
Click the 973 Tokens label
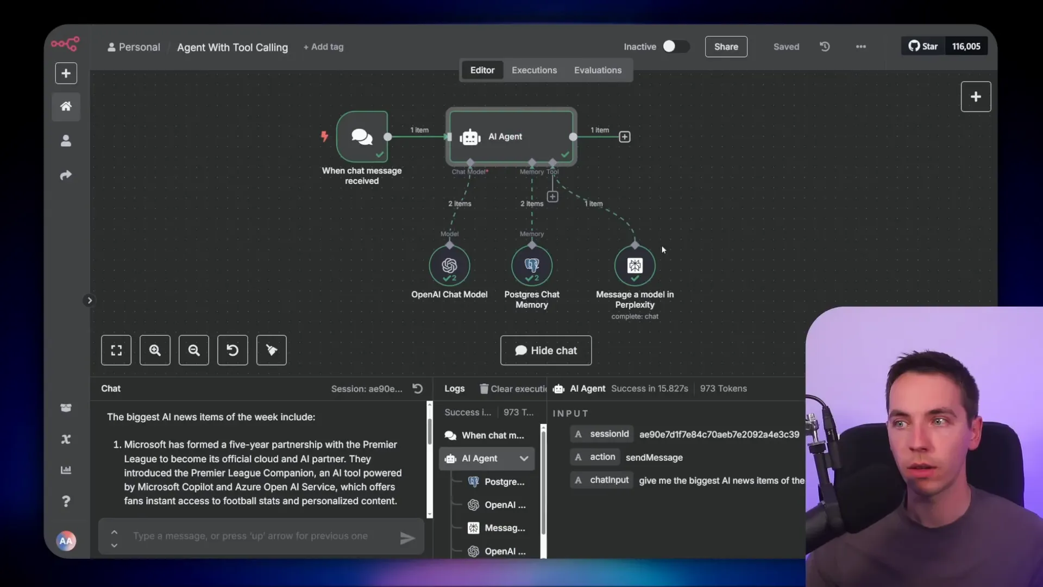[723, 389]
